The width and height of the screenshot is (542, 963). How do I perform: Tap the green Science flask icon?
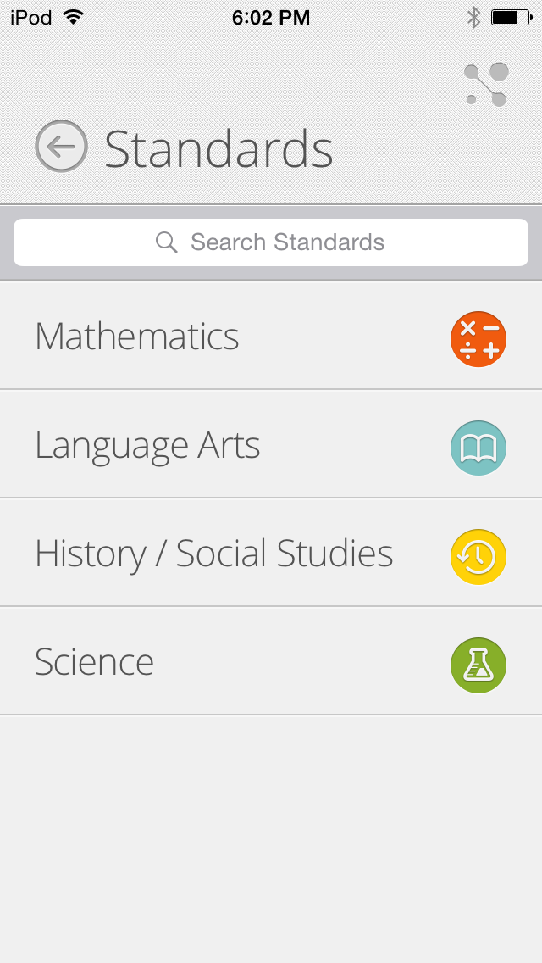pyautogui.click(x=478, y=665)
